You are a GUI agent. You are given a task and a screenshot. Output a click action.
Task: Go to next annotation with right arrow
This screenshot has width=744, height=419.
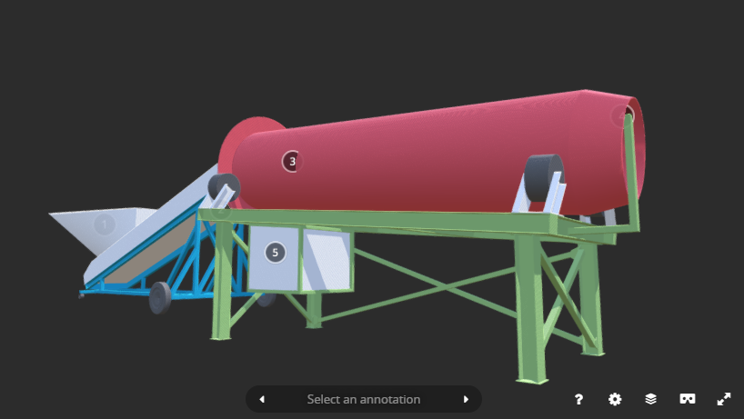point(466,399)
